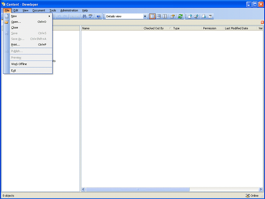Close the pane with orange X
Screen dimensions: 265x199
click(x=262, y=22)
